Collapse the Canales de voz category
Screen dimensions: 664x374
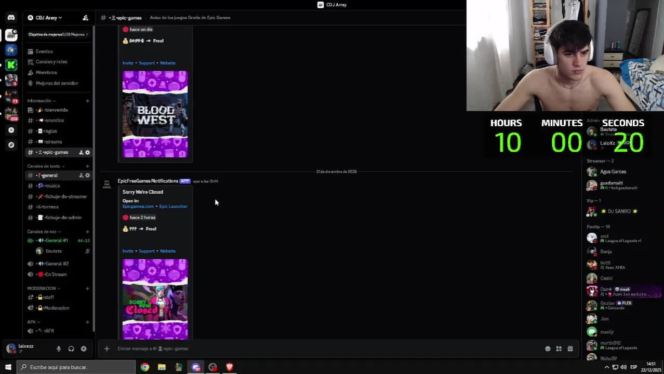pyautogui.click(x=44, y=232)
